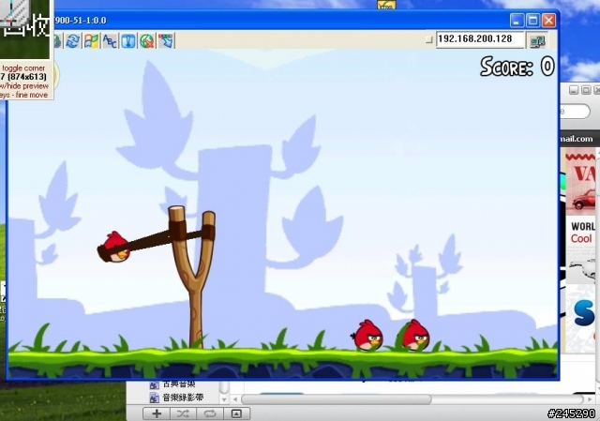Toggle shuffle in the iTunes bottom bar

[183, 413]
